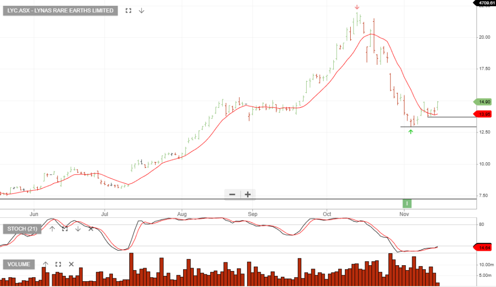Close the VOLUME panel

(x=71, y=264)
